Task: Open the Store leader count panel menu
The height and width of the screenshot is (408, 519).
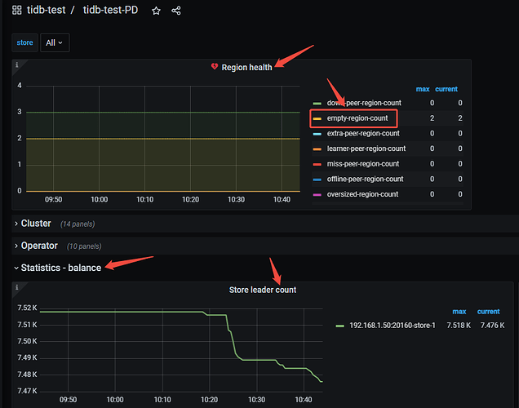Action: pyautogui.click(x=262, y=290)
